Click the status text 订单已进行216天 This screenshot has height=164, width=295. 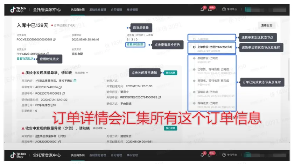[x=64, y=25]
